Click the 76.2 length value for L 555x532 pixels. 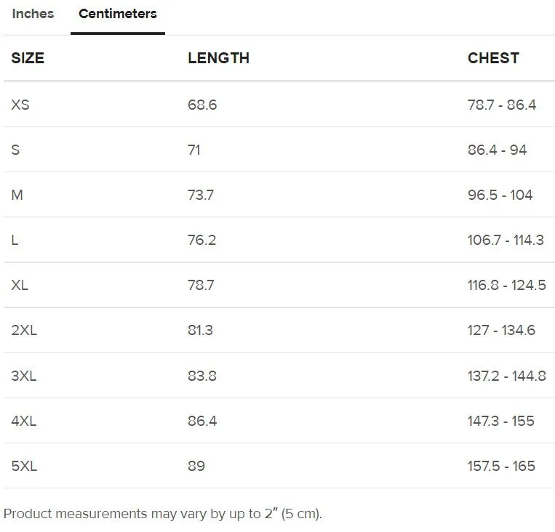(x=201, y=240)
